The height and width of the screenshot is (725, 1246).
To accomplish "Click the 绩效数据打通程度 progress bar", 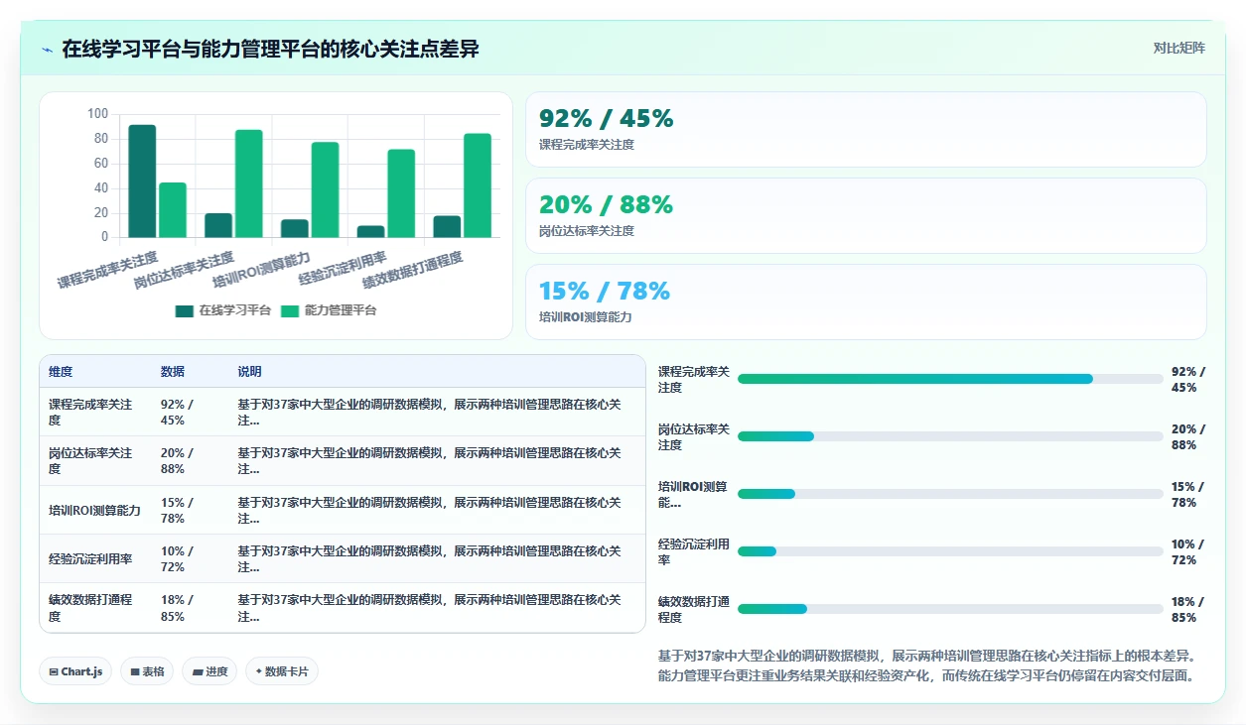I will point(950,609).
